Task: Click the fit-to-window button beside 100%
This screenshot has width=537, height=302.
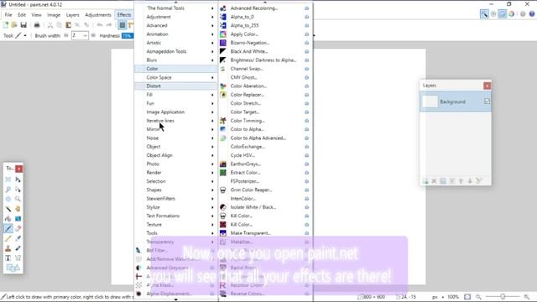Action: (x=467, y=297)
